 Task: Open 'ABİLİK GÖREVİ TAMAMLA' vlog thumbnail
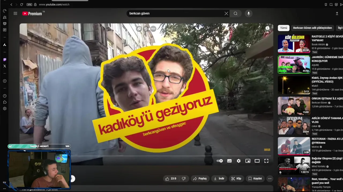pos(294,125)
